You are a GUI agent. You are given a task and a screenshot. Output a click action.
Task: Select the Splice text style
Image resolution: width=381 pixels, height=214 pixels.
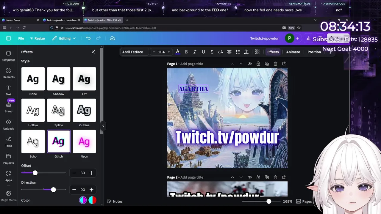(59, 110)
